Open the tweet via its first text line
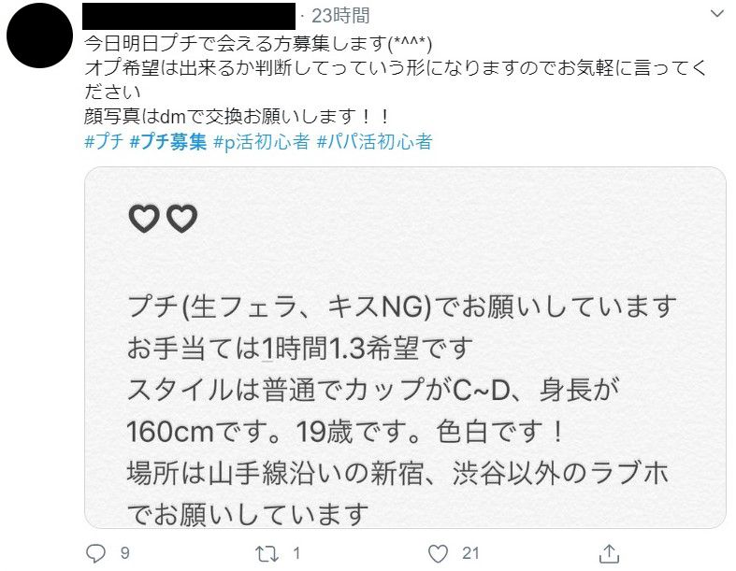The image size is (736, 571). [x=258, y=44]
